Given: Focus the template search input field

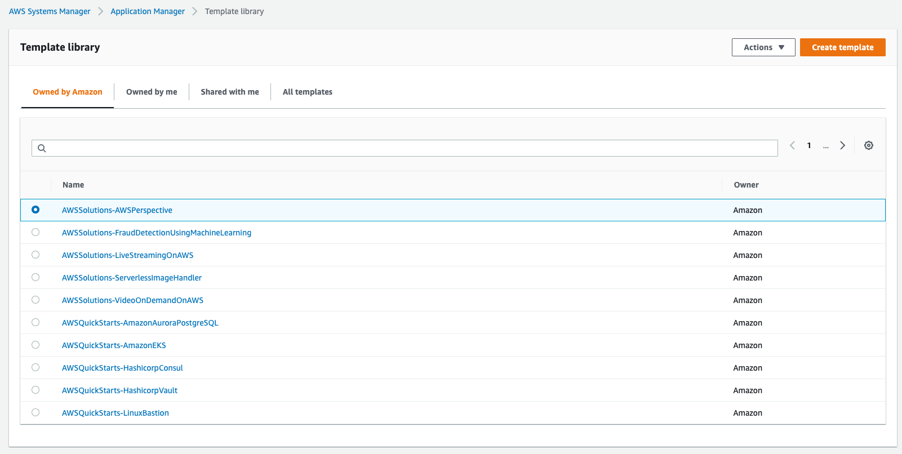Looking at the screenshot, I should point(405,148).
